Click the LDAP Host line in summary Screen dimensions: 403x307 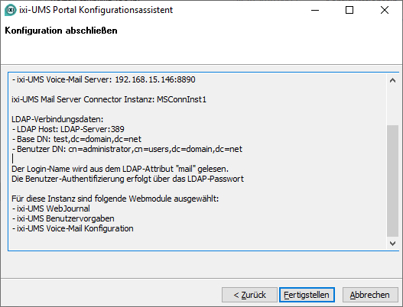click(68, 129)
